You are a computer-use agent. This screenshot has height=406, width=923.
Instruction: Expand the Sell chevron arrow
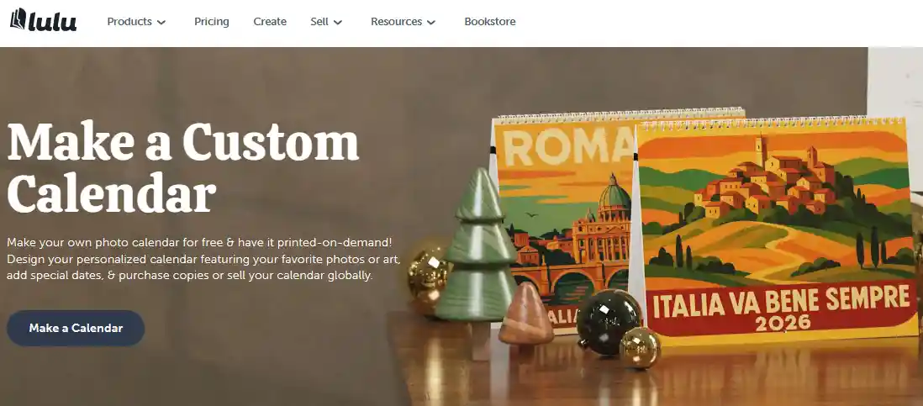coord(338,23)
